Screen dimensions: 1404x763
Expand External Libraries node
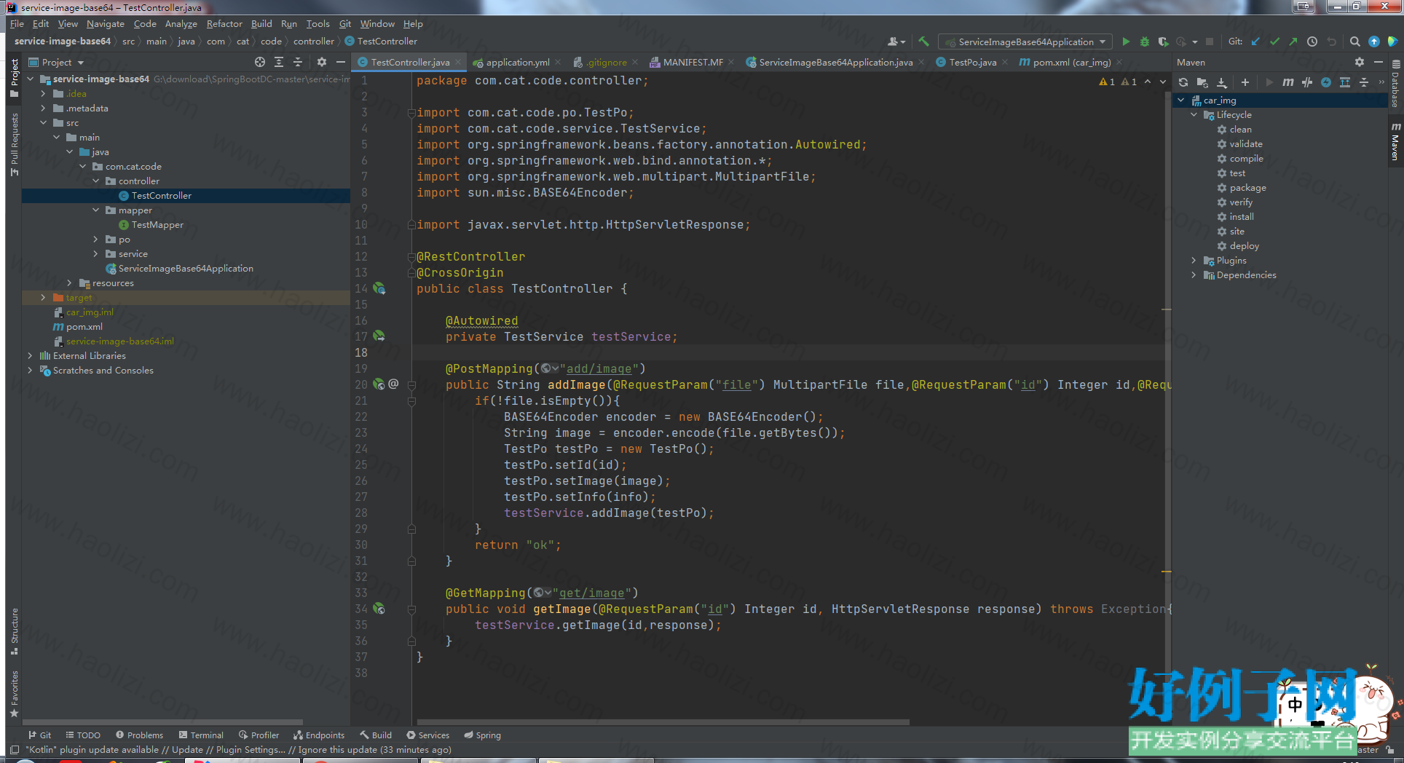click(x=30, y=356)
